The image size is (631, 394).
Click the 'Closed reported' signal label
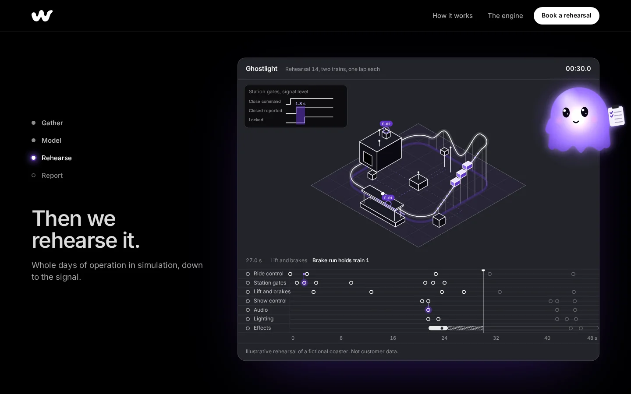tap(266, 111)
